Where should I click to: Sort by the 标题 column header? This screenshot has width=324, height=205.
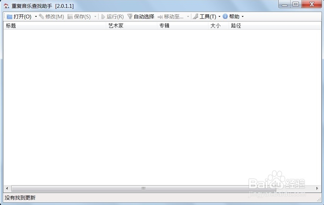(55, 26)
